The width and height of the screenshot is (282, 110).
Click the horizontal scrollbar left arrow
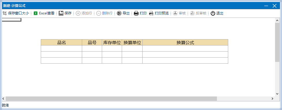(3, 98)
